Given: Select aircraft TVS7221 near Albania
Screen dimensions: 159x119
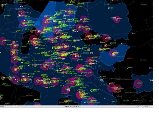Looking at the screenshot, I should [x=115, y=101].
